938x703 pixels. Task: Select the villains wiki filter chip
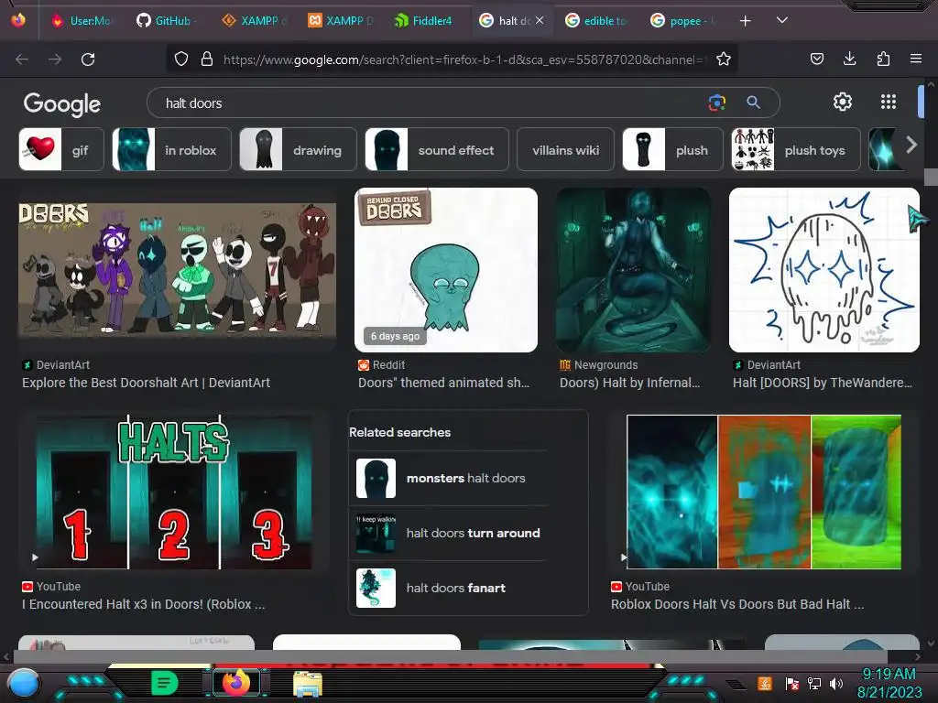pyautogui.click(x=565, y=149)
